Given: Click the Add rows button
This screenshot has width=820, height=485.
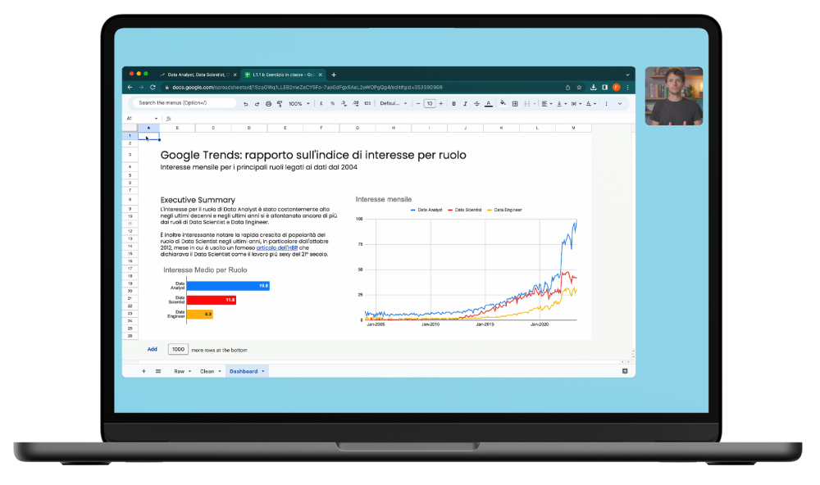Looking at the screenshot, I should tap(153, 349).
